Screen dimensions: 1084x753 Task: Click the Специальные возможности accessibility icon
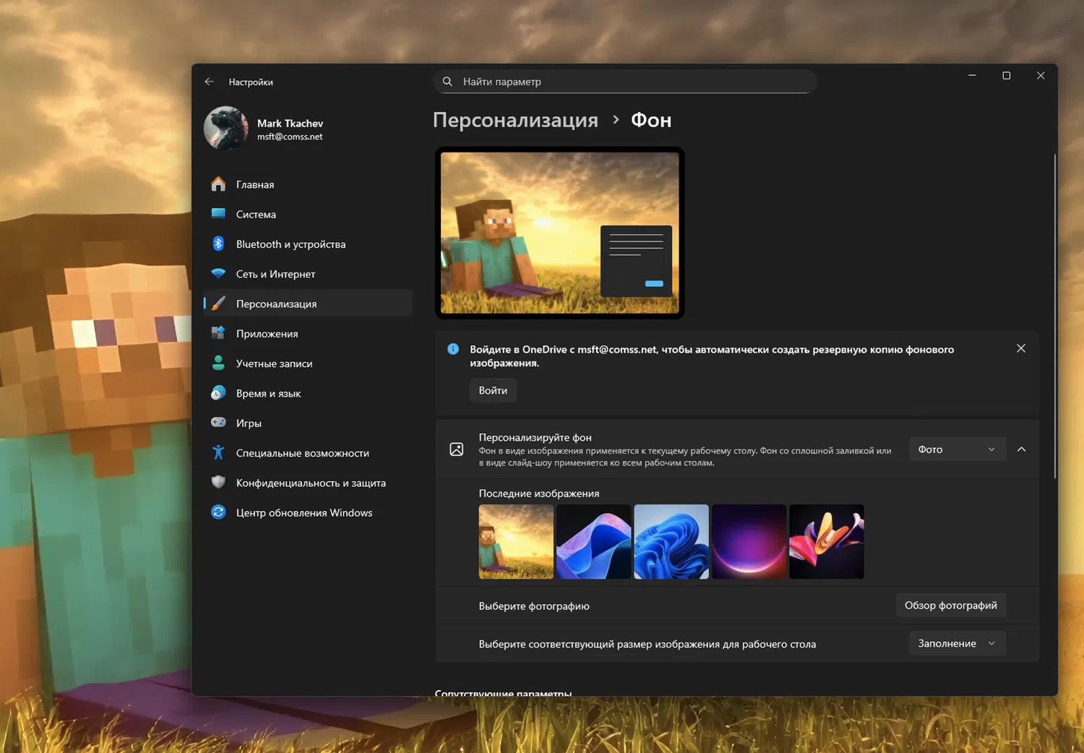coord(218,452)
